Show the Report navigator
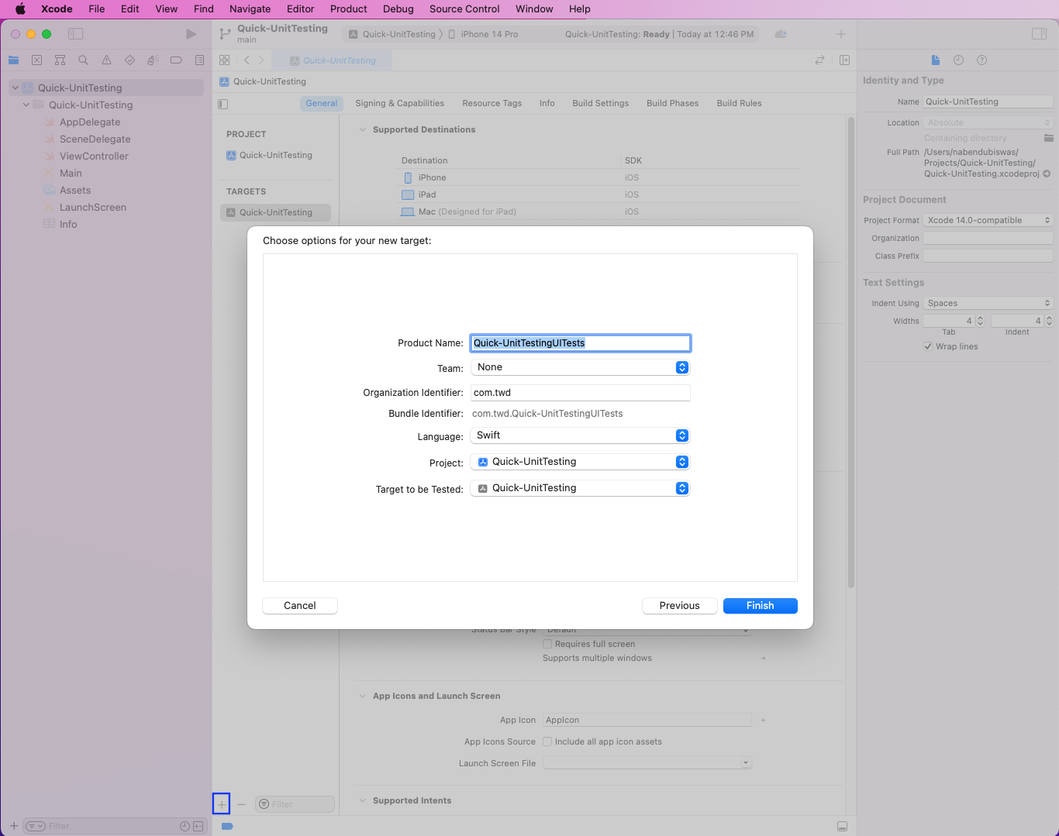Image resolution: width=1059 pixels, height=836 pixels. [x=199, y=60]
